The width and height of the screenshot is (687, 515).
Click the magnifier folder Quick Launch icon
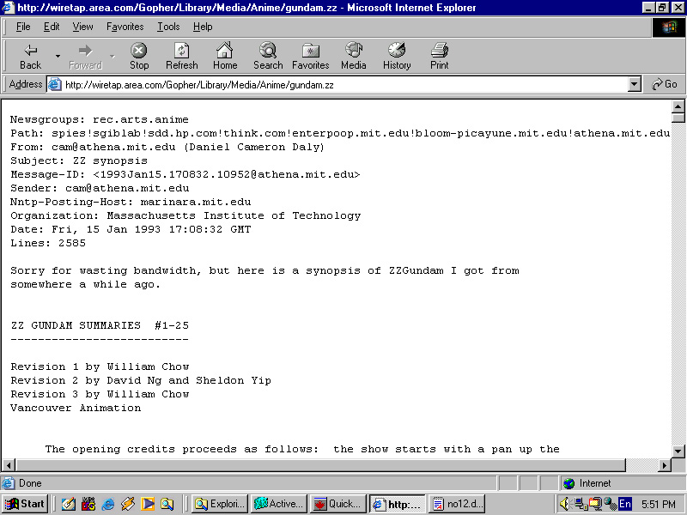point(167,504)
